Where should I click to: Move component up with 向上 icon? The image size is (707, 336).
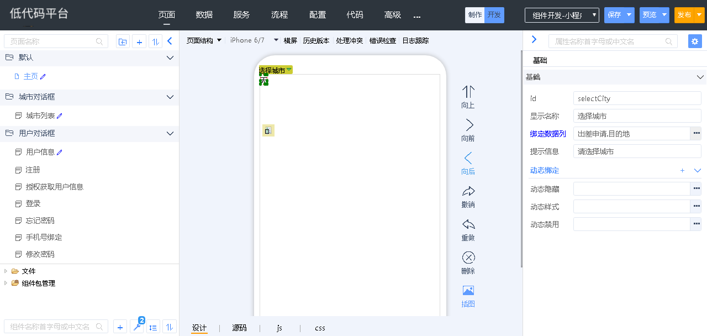tap(468, 92)
